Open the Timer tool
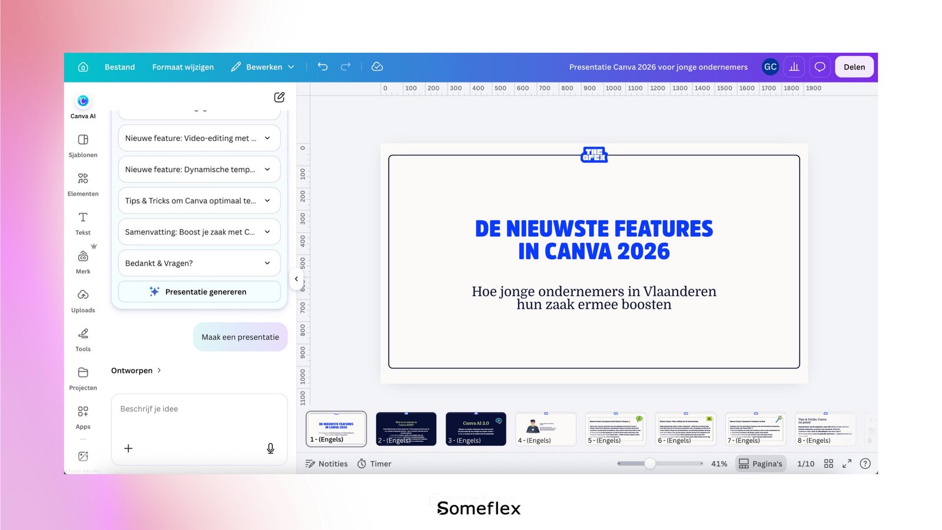 click(x=374, y=464)
